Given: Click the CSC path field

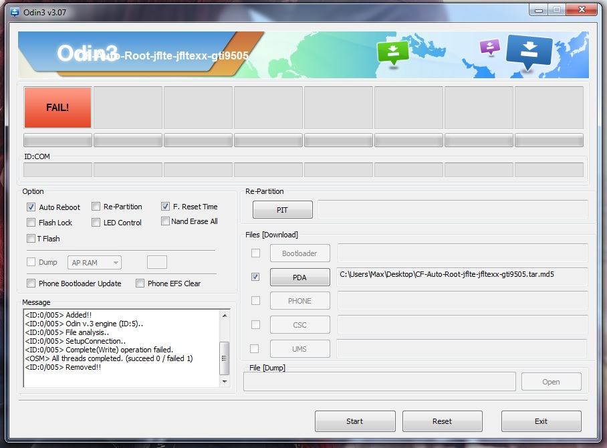Looking at the screenshot, I should coord(463,324).
